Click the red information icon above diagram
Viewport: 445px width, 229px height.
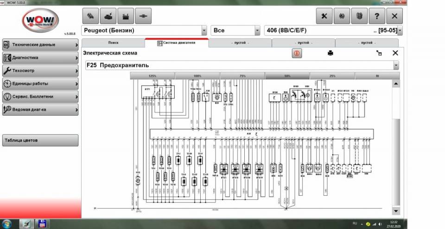coord(297,53)
